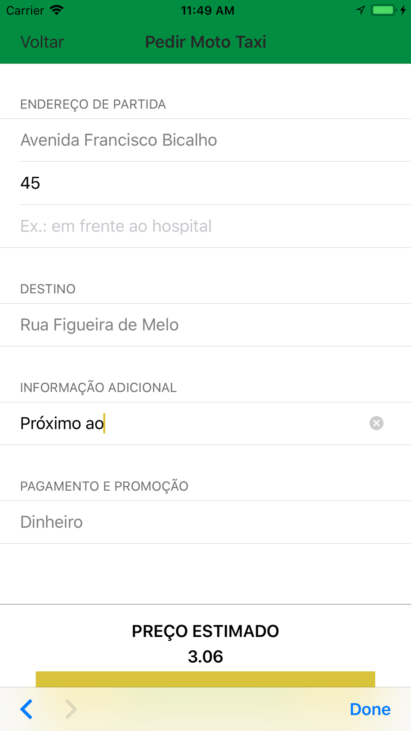
Task: Tap the Wi-Fi icon in status bar
Action: coord(57,10)
